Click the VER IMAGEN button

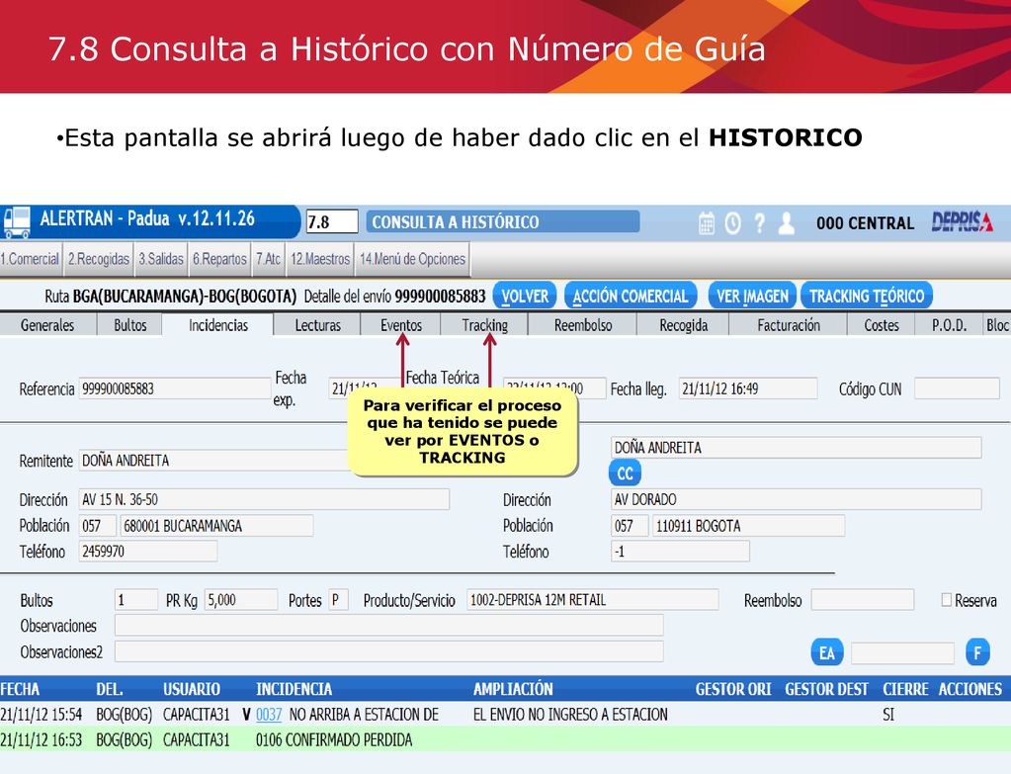(x=752, y=296)
